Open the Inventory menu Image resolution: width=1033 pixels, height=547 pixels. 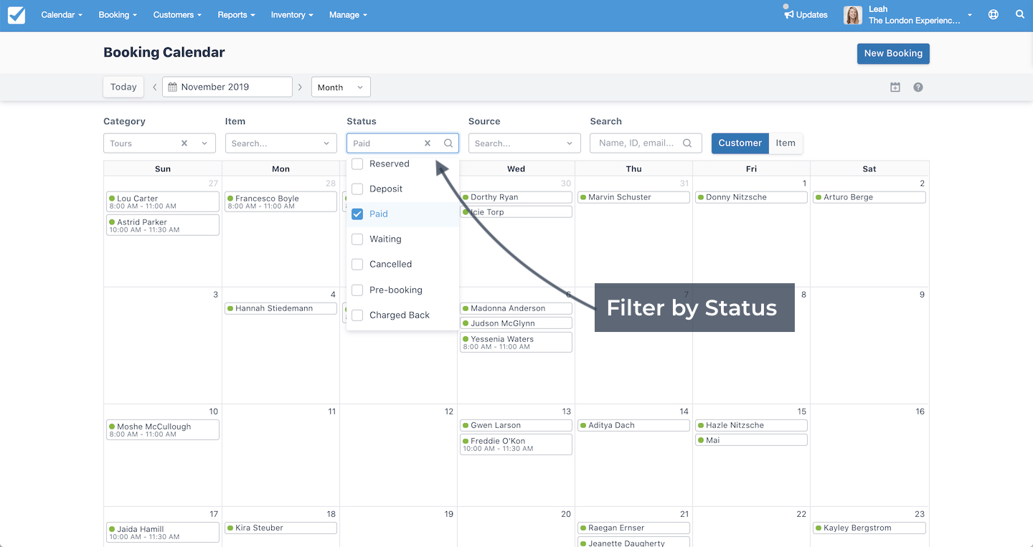click(292, 15)
